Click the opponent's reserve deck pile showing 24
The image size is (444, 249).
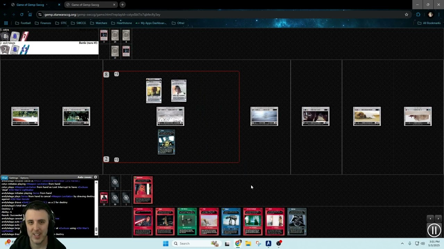click(x=115, y=35)
